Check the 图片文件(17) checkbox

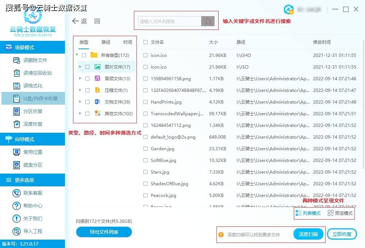point(88,67)
